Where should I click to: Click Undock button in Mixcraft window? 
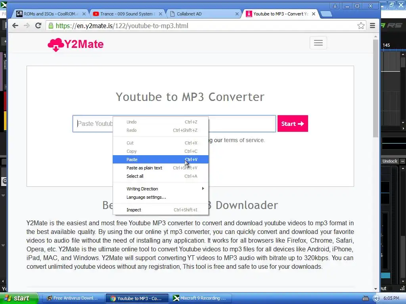point(390,161)
